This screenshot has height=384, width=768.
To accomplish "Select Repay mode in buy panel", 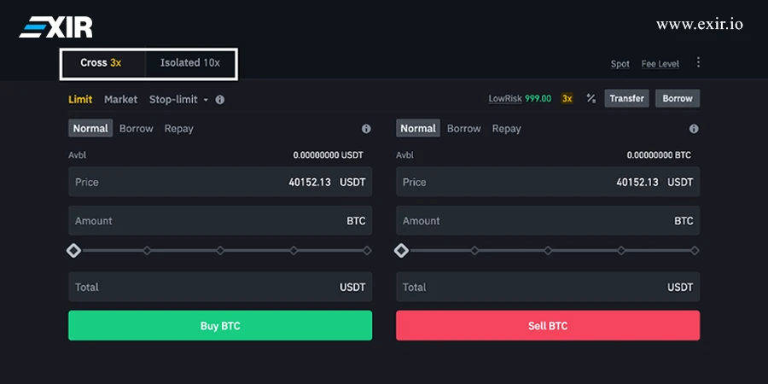I will pyautogui.click(x=179, y=128).
